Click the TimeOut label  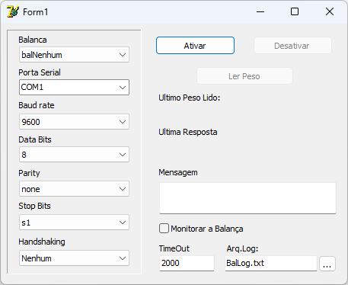click(174, 248)
